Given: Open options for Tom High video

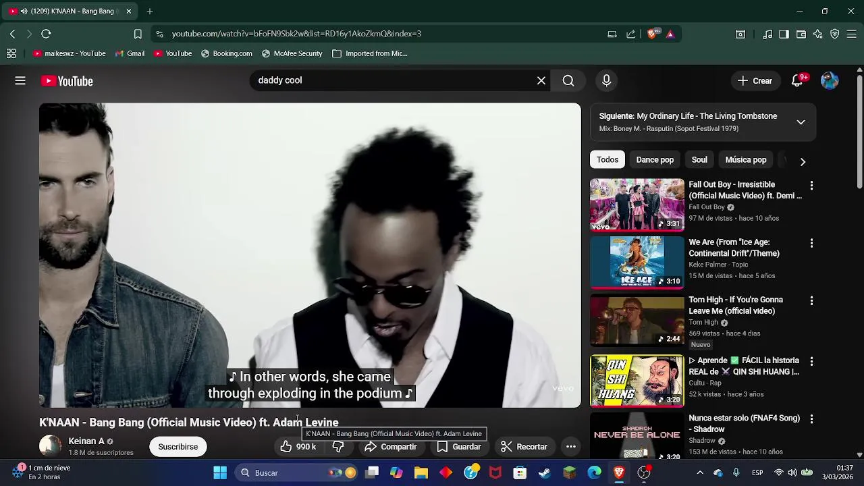Looking at the screenshot, I should click(811, 300).
